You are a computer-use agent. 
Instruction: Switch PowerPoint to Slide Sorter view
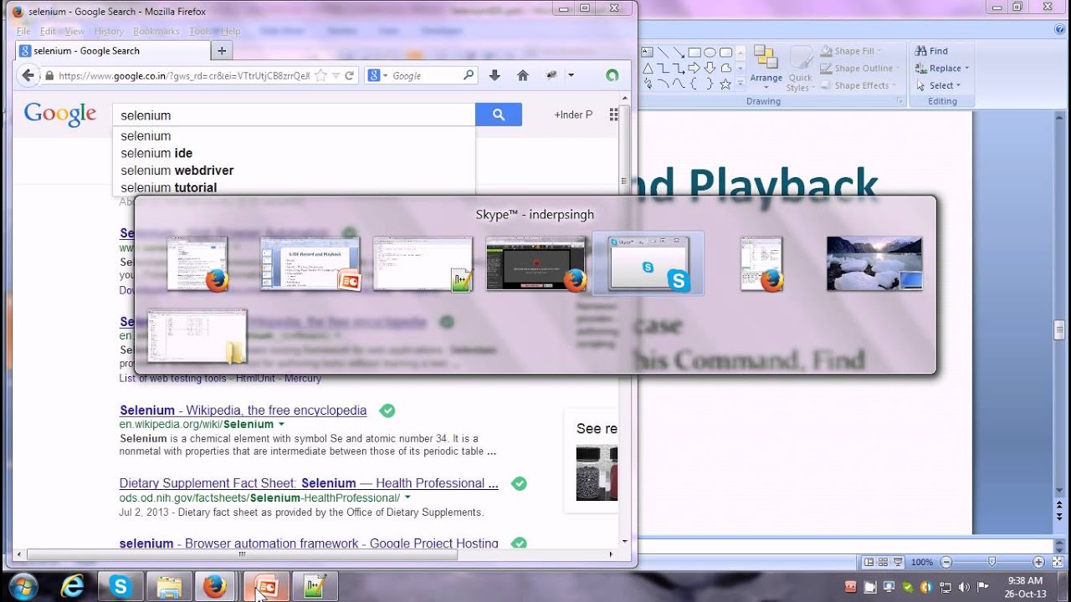click(884, 562)
